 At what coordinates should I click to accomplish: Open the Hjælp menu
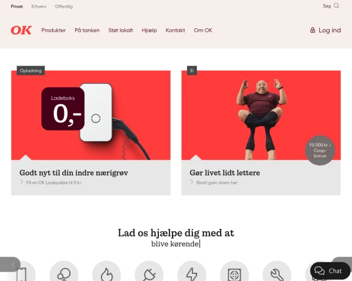point(149,30)
